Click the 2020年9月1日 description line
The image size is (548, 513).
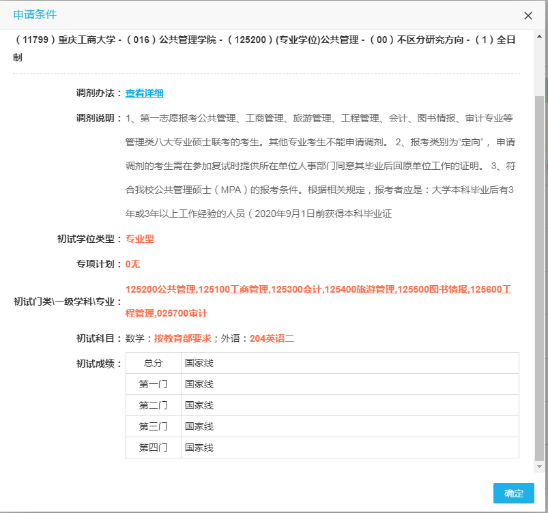point(259,214)
